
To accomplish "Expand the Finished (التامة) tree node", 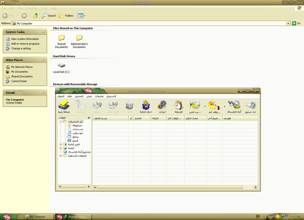I will tap(61, 148).
